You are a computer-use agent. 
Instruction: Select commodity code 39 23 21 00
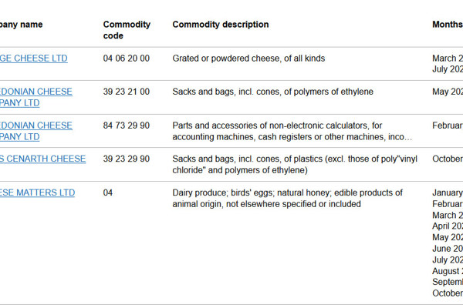(127, 92)
